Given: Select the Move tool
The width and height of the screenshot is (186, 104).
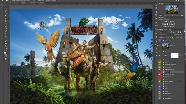Looking at the screenshot, I should [x=6, y=6].
